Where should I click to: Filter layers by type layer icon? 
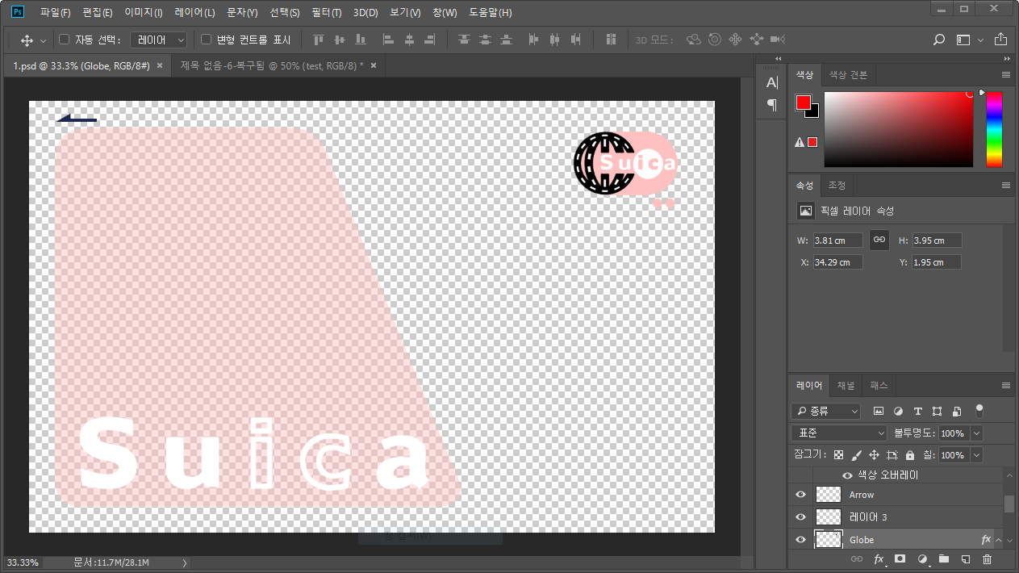point(917,411)
